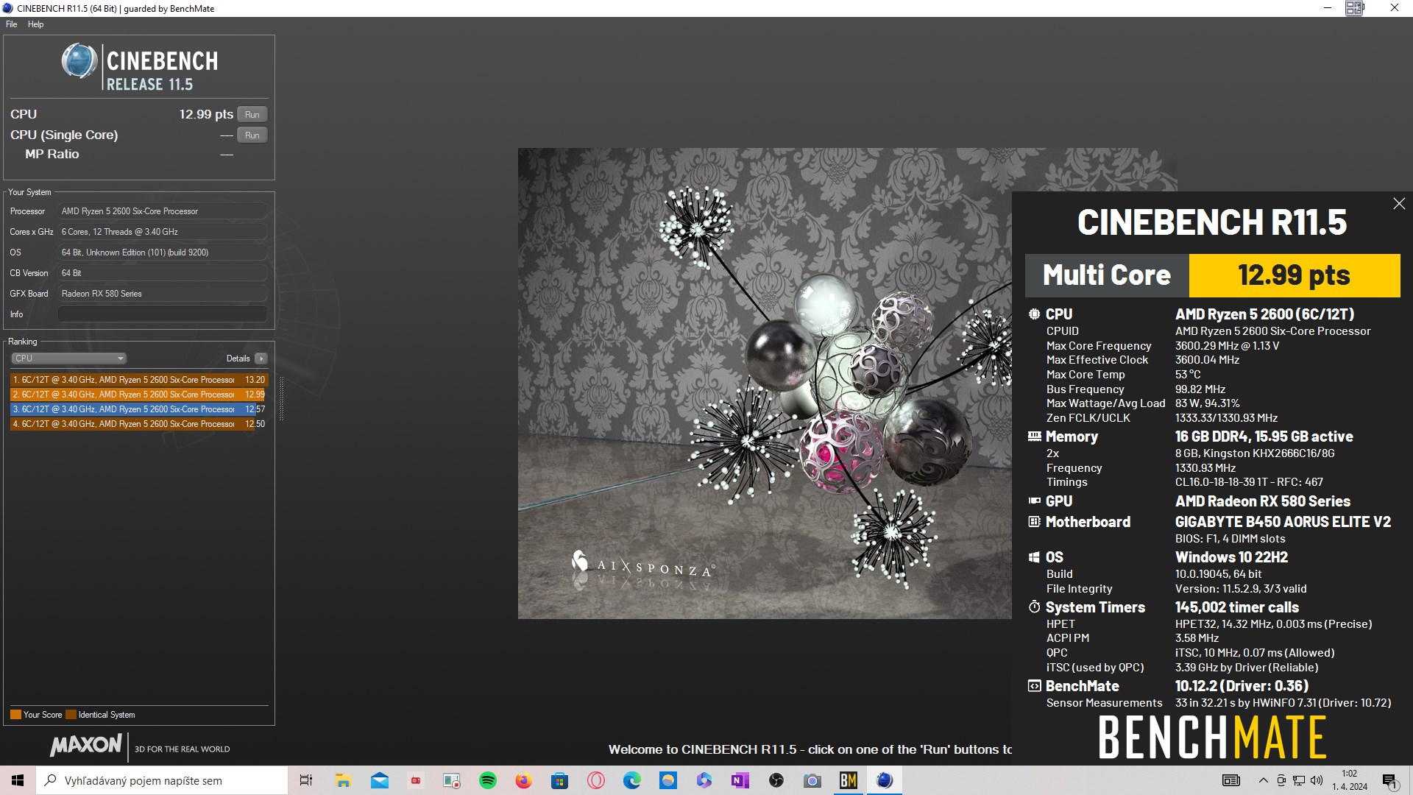Image resolution: width=1413 pixels, height=795 pixels.
Task: Click the taskbar search box
Action: 162,780
